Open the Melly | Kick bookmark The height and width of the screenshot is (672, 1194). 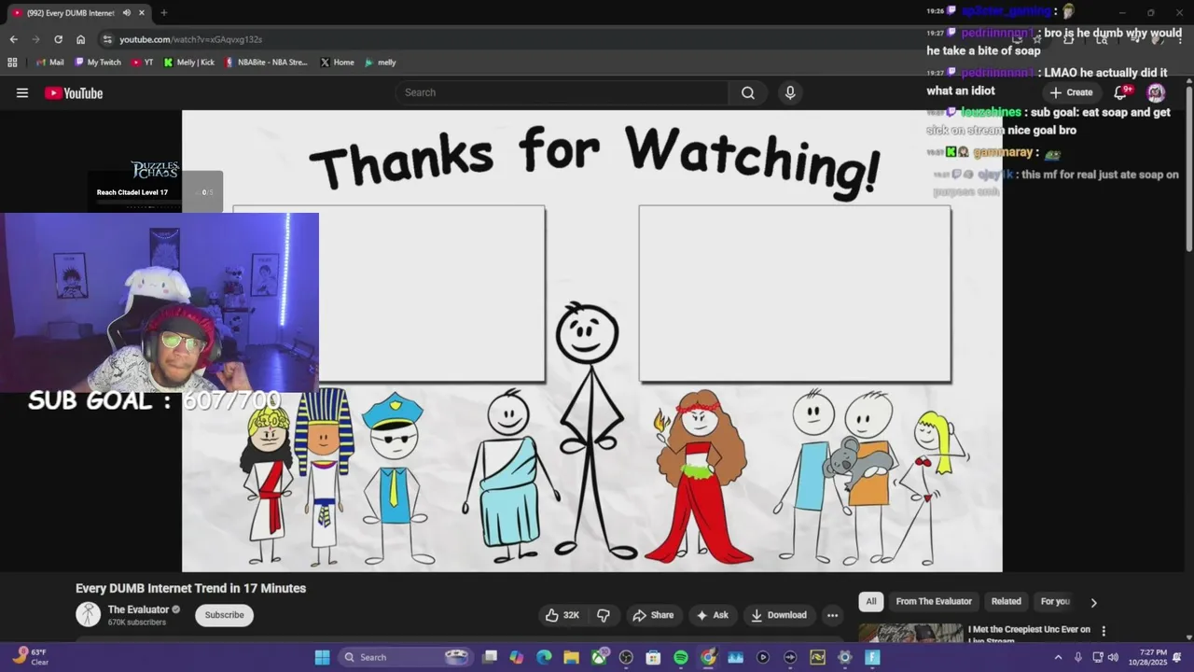pos(188,63)
